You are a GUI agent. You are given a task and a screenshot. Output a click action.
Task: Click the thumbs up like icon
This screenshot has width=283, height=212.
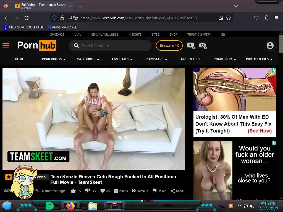pyautogui.click(x=73, y=191)
